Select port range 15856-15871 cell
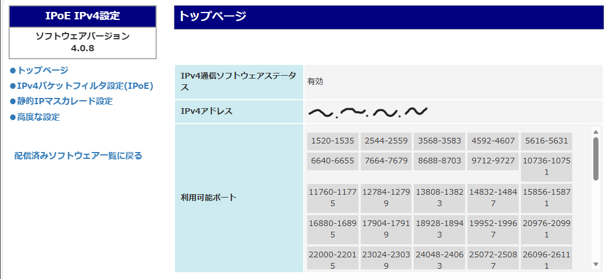Screen dimensions: 611x279 547,198
